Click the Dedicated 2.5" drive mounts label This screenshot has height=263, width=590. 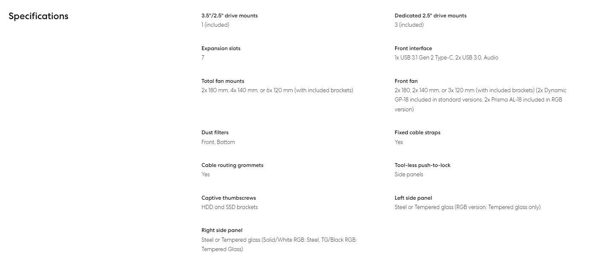point(430,16)
